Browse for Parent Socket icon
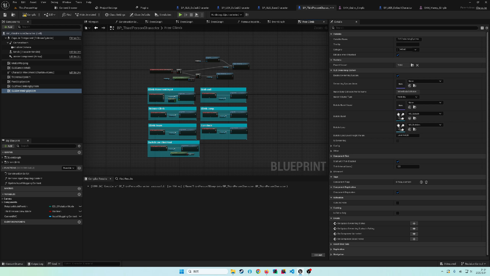490x276 pixels. [412, 65]
